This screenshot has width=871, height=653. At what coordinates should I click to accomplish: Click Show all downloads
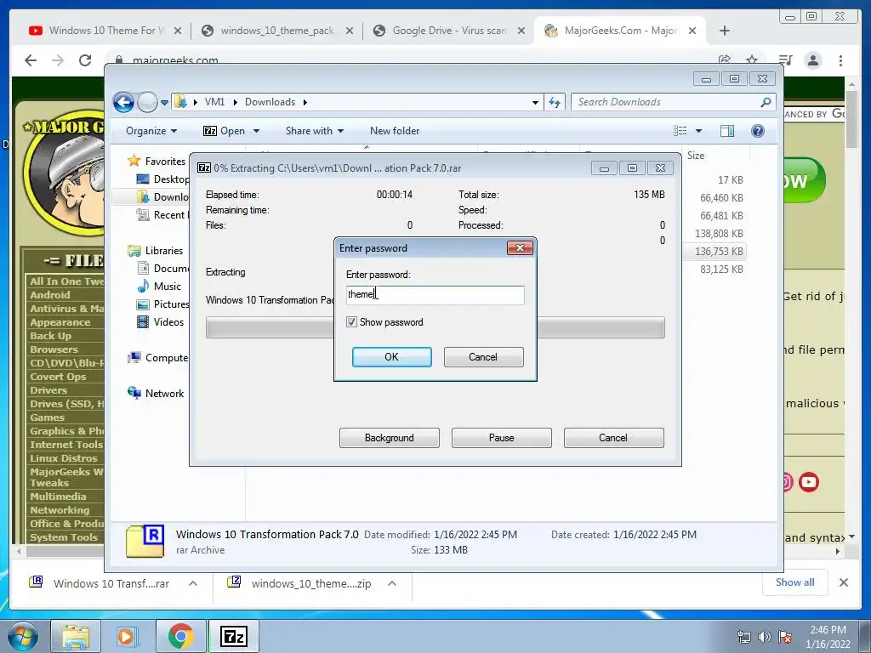[795, 582]
